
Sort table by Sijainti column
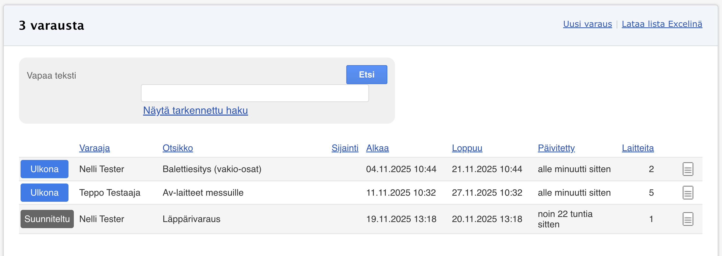(345, 148)
